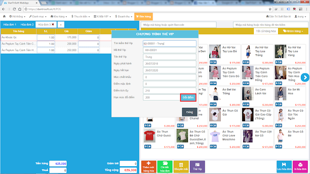Click the browser home button
Image resolution: width=310 pixels, height=174 pixels.
coord(20,9)
